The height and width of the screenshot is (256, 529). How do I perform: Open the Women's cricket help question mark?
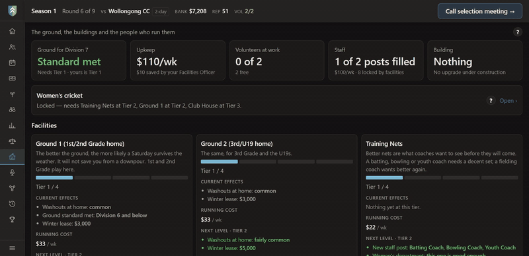(491, 100)
